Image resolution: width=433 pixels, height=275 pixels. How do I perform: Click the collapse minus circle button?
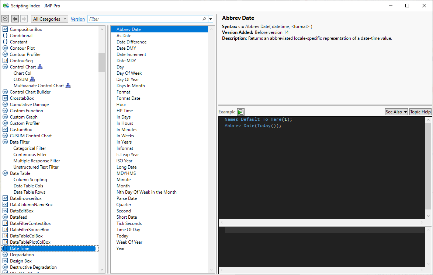pos(5,19)
